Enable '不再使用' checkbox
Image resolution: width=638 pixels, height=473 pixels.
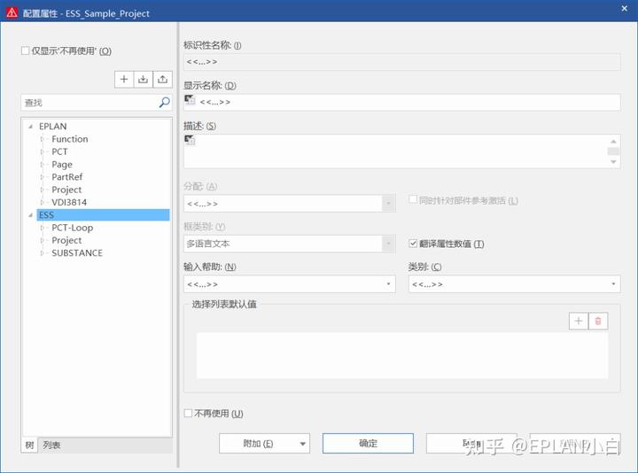[188, 414]
